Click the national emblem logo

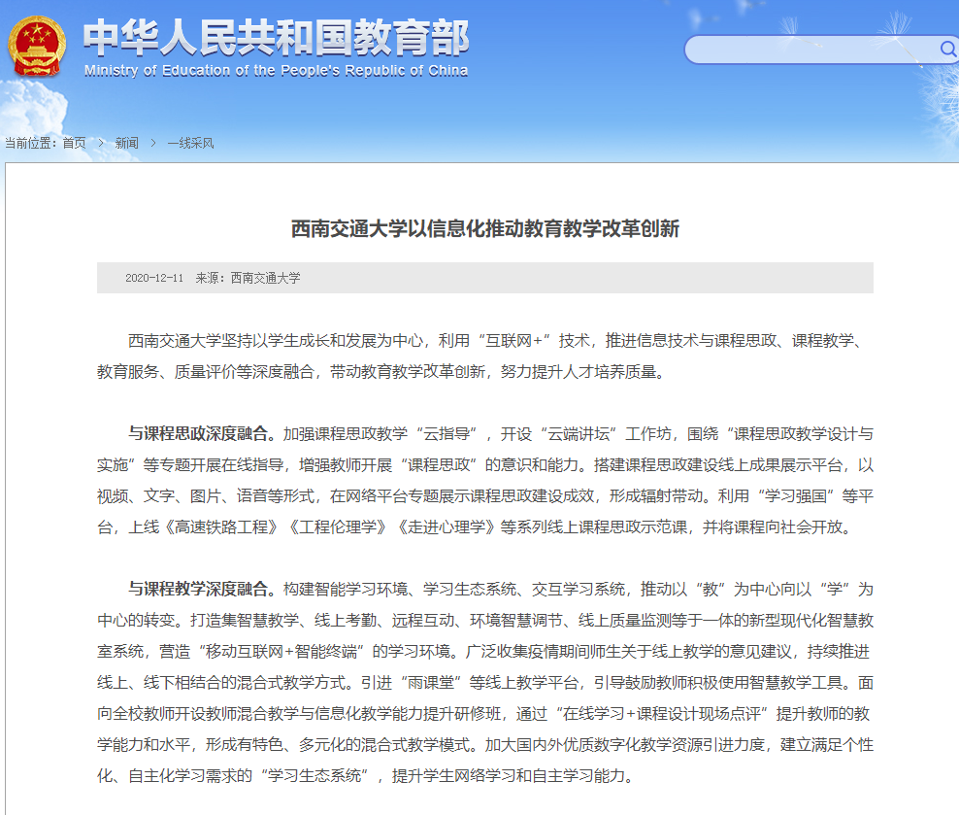(37, 48)
